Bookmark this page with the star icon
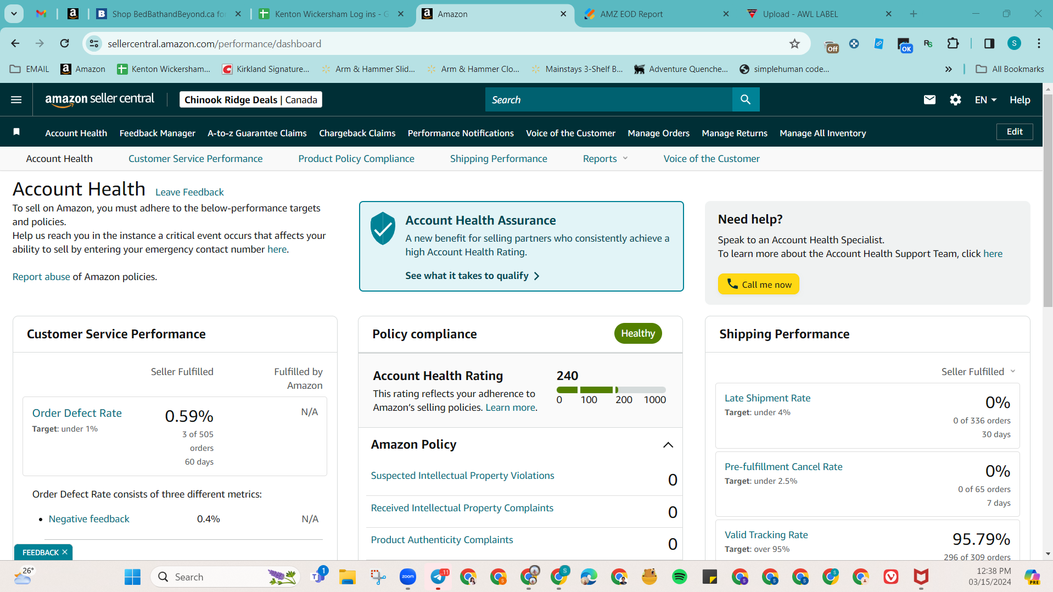Viewport: 1053px width, 592px height. point(794,43)
